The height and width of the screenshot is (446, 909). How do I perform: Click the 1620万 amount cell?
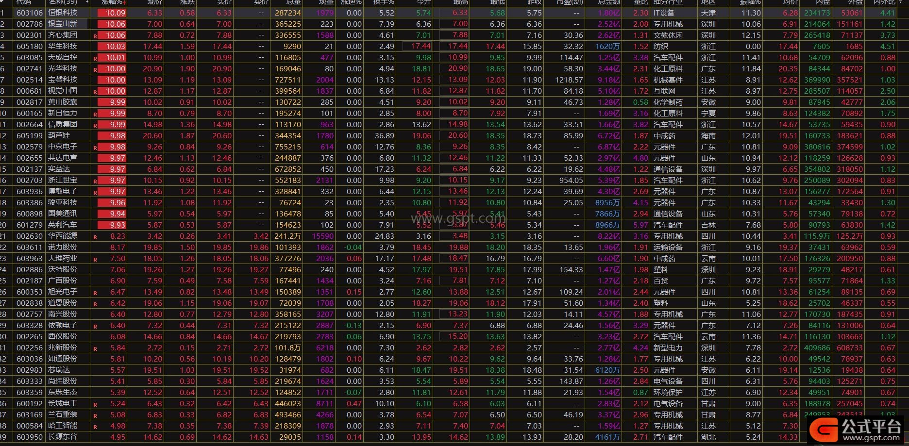pyautogui.click(x=607, y=46)
